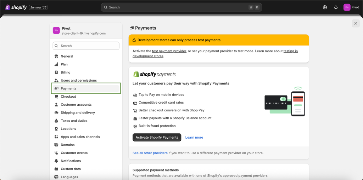
Task: Click the Shop Pay checkout cart icon
Action: click(x=135, y=111)
